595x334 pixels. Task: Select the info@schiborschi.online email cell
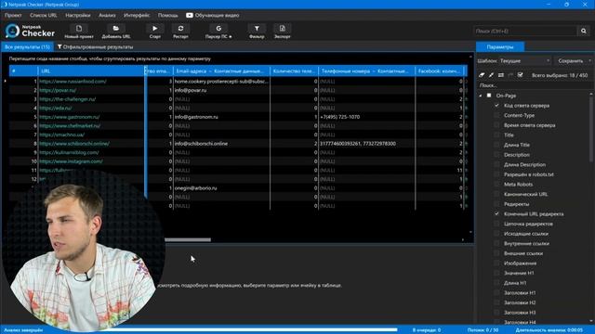[x=221, y=144]
